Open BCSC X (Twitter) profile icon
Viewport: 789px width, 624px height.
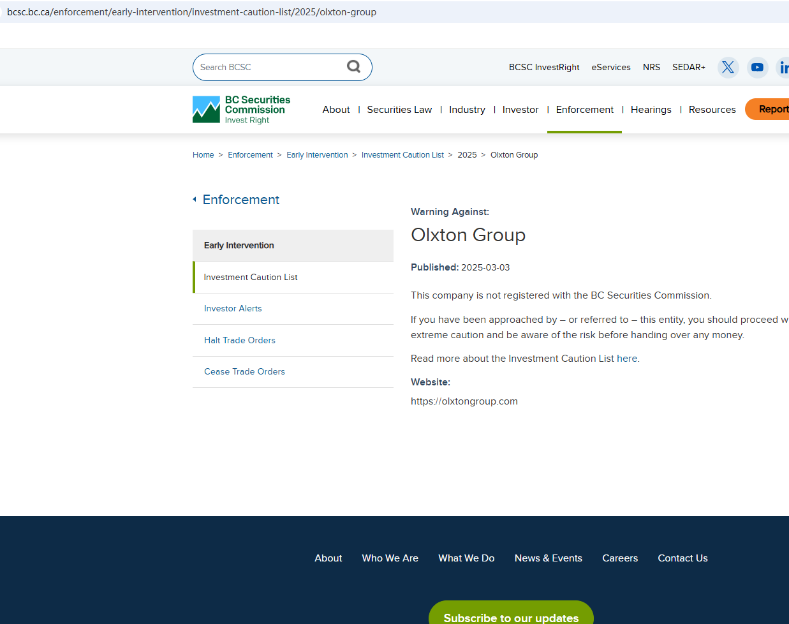point(728,67)
